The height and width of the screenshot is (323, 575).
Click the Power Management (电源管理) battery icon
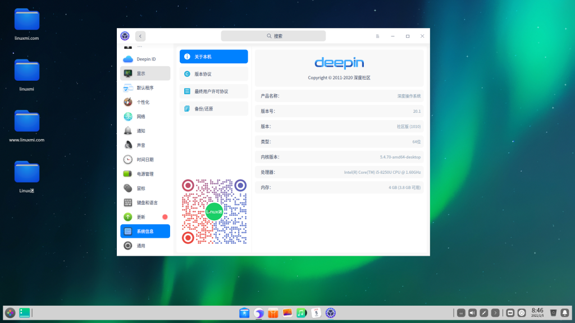(x=128, y=174)
